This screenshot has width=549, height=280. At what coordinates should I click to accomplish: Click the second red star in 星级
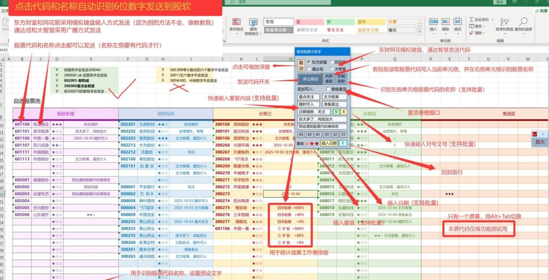(312, 143)
